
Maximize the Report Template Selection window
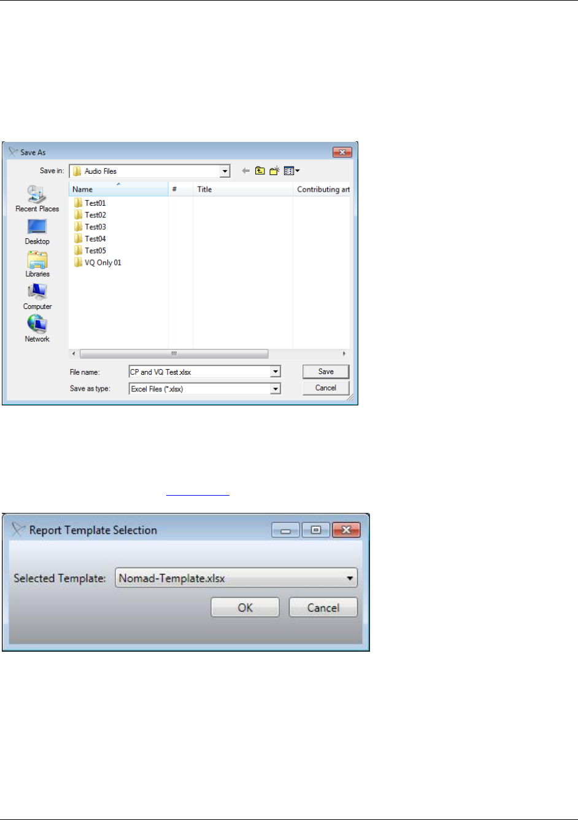click(316, 530)
